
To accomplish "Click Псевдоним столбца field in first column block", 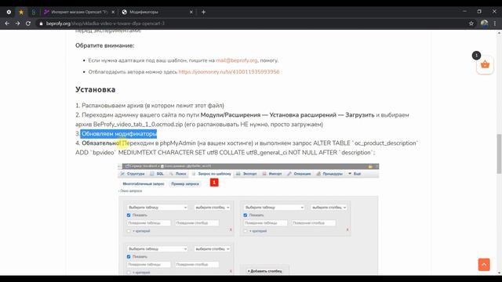I will 197,222.
